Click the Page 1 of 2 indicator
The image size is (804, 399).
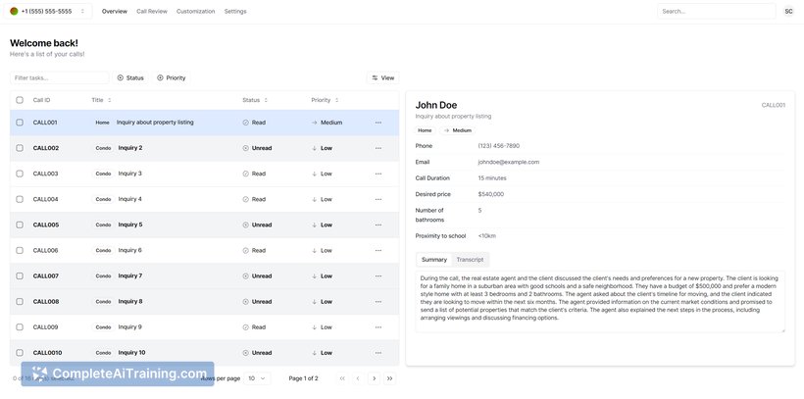coord(304,378)
